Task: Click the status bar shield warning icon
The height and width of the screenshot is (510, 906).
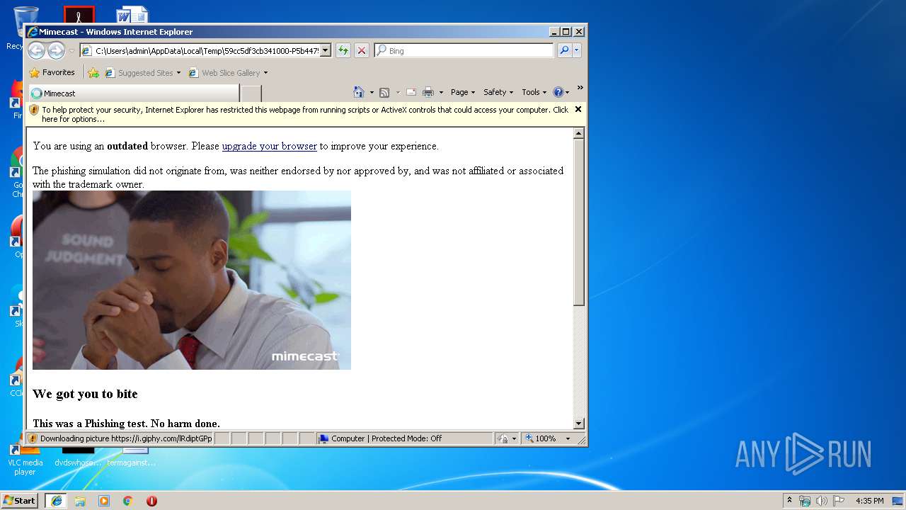Action: point(33,438)
